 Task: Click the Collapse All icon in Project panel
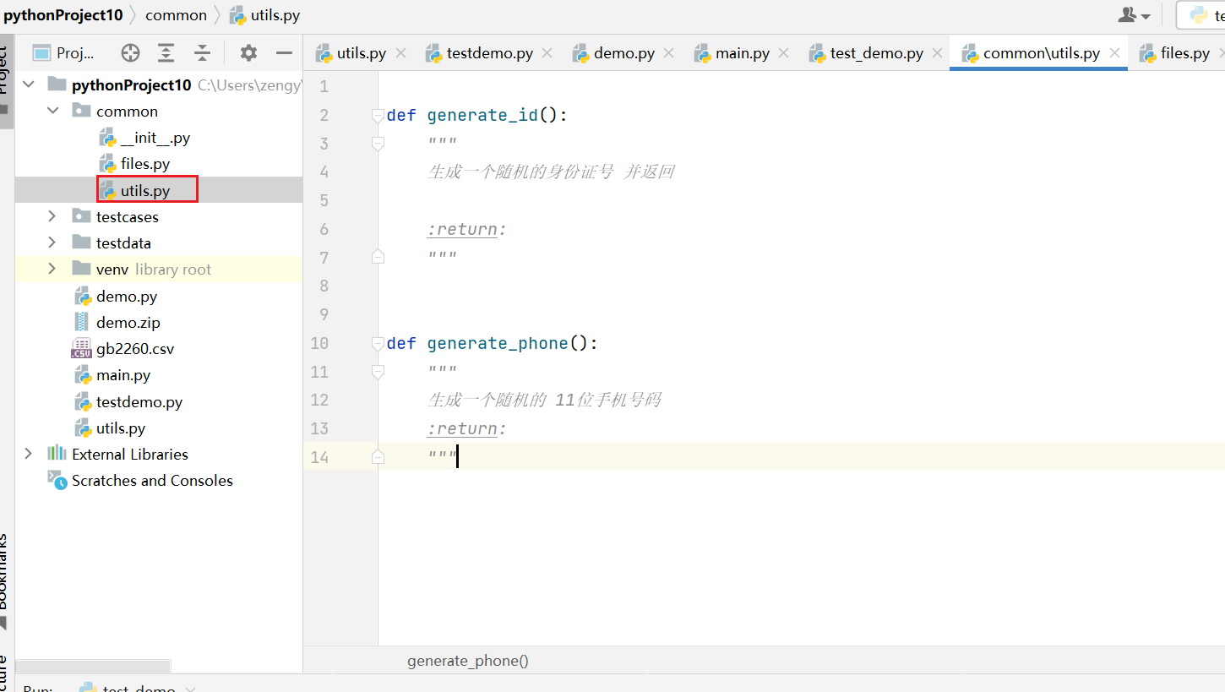(x=202, y=53)
